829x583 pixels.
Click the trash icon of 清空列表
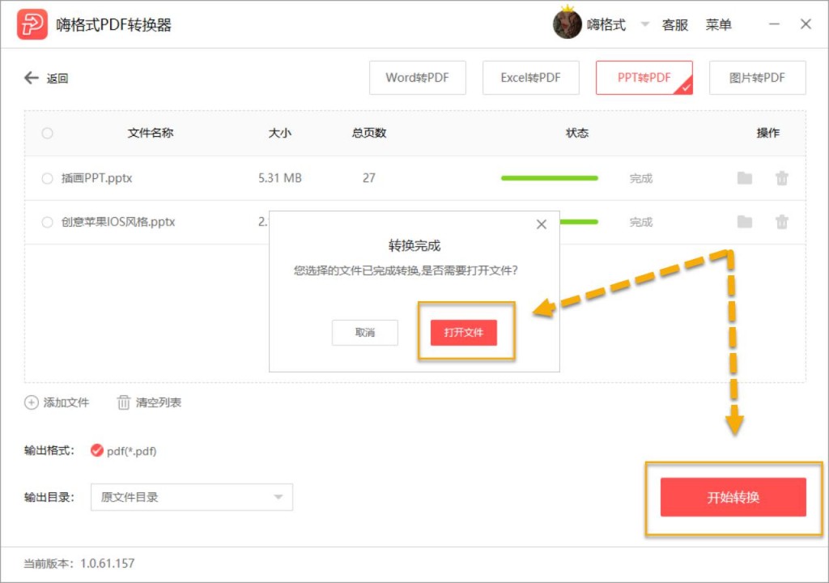coord(123,402)
